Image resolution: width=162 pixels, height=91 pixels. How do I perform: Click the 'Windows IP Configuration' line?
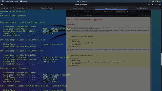coord(13,16)
